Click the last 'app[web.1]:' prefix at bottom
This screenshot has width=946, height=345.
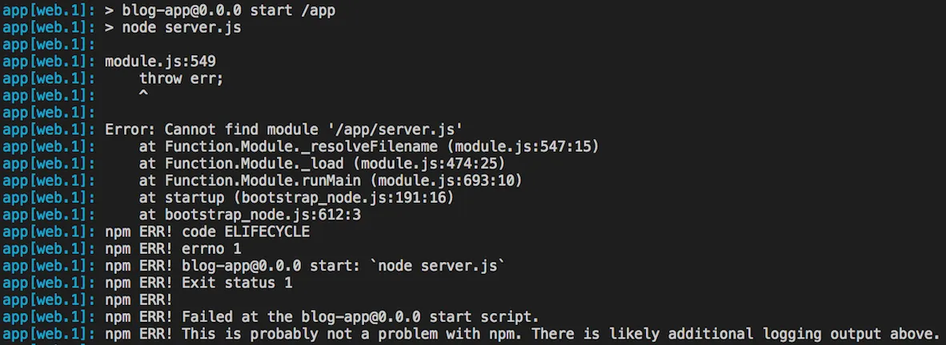click(48, 334)
